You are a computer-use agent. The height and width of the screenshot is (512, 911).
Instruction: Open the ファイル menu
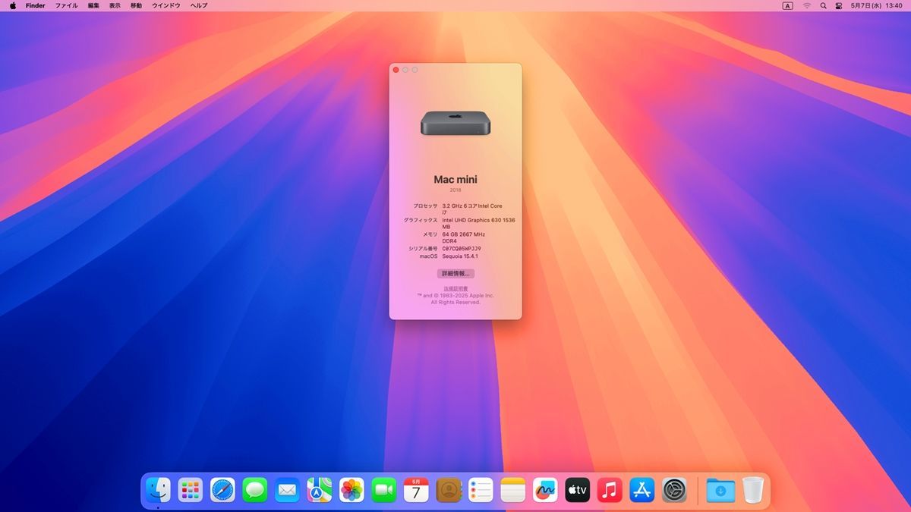(66, 5)
